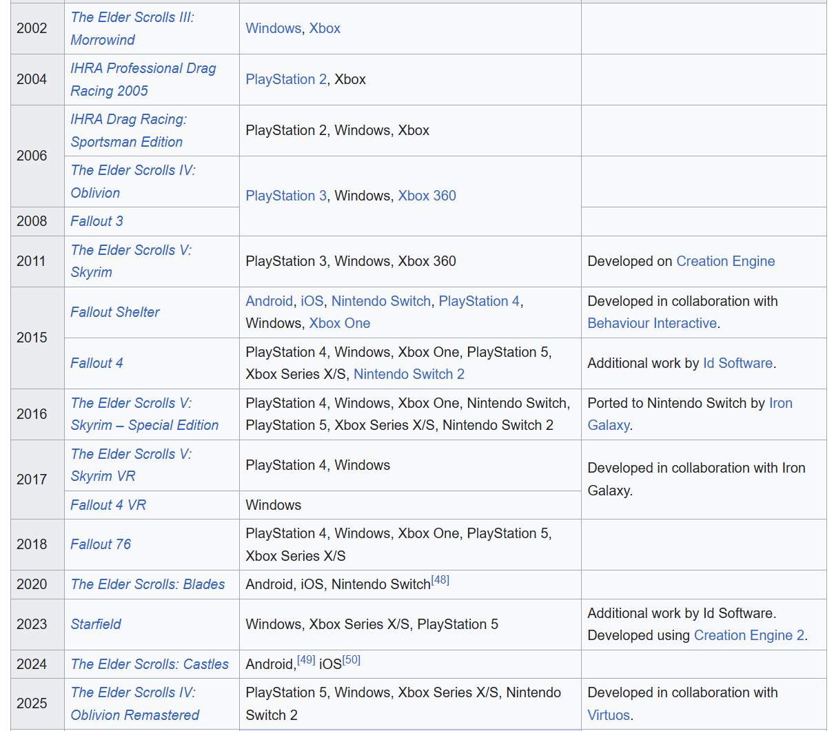The image size is (834, 731).
Task: Open the Fallout 4 game link
Action: [x=96, y=363]
